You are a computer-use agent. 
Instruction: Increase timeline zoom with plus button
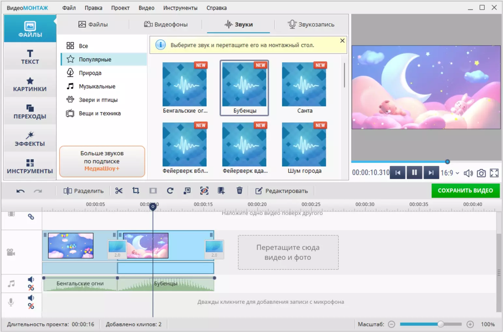point(470,324)
